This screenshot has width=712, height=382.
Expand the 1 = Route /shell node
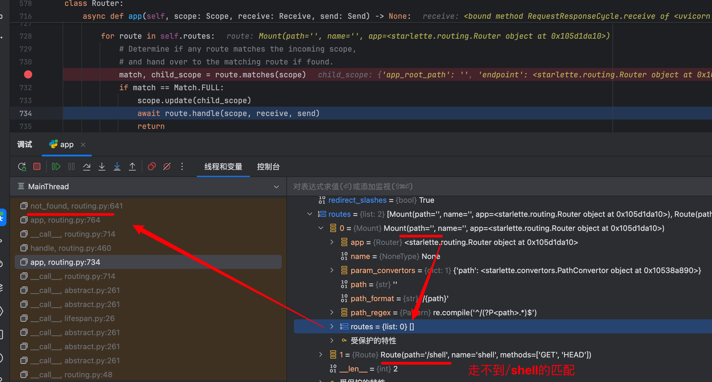321,355
